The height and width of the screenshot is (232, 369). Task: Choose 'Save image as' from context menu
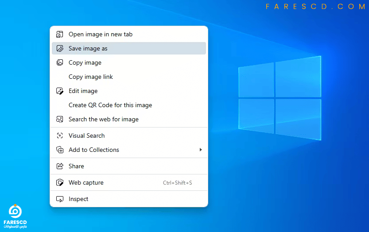[x=129, y=48]
